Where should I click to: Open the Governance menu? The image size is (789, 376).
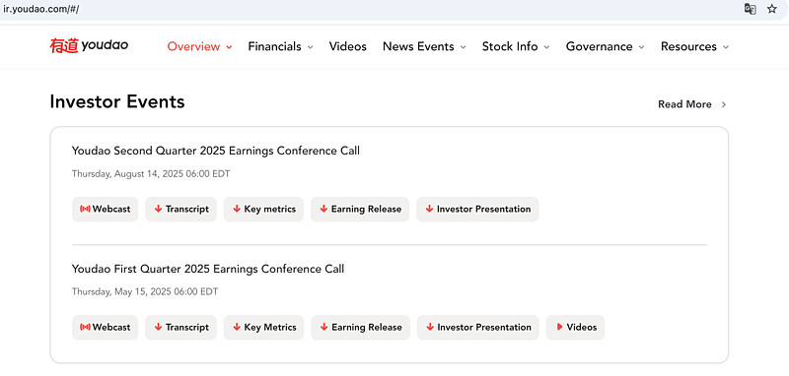pos(606,46)
